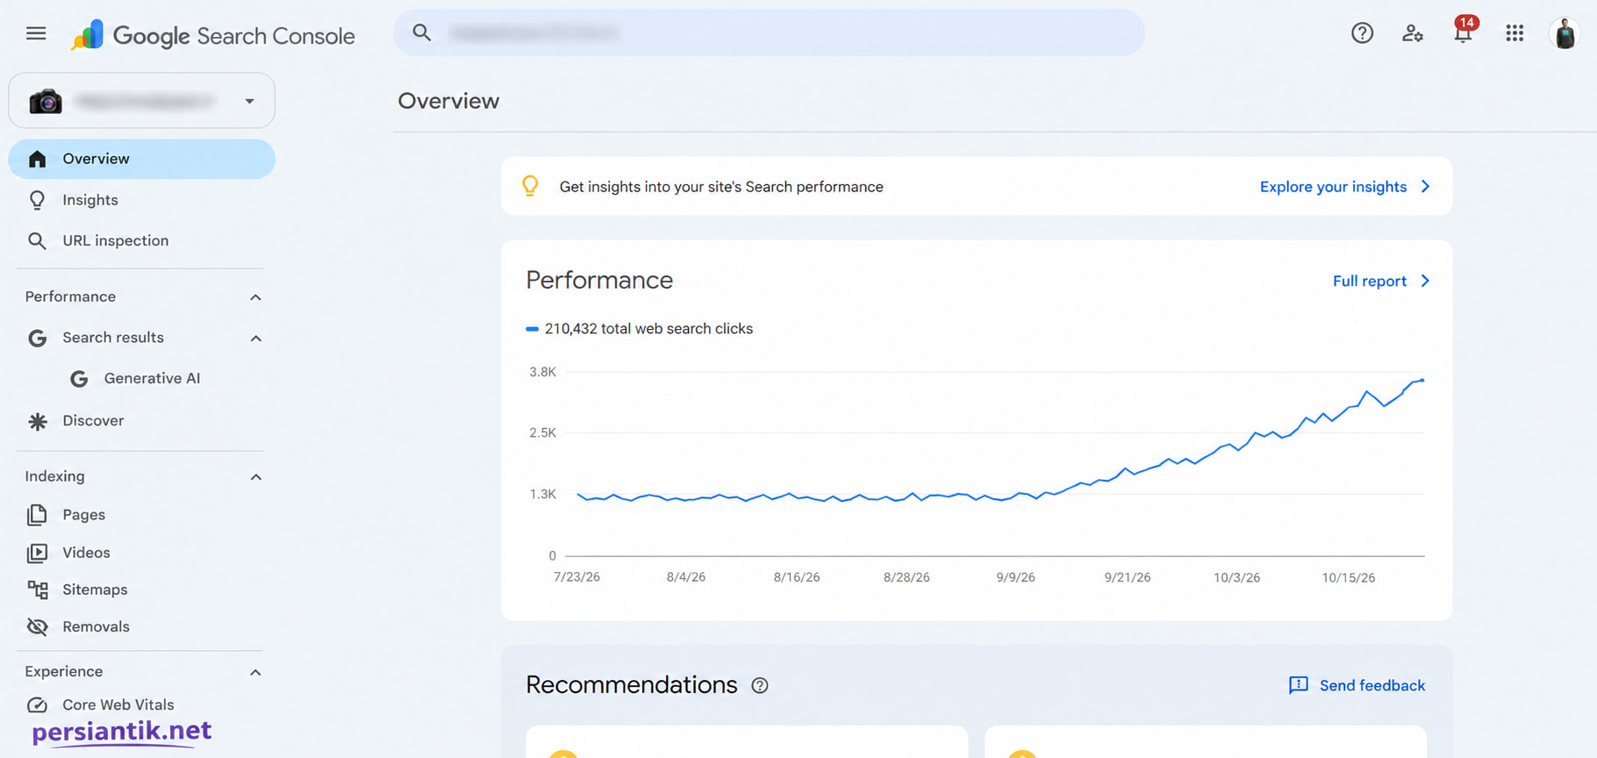1597x758 pixels.
Task: Open users and permissions settings icon
Action: click(1413, 33)
